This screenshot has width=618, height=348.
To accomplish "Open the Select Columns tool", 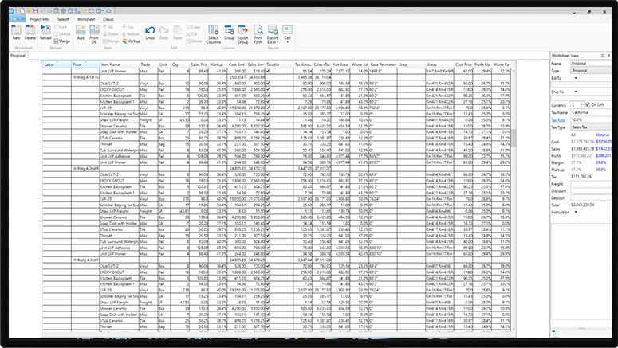I will 214,33.
